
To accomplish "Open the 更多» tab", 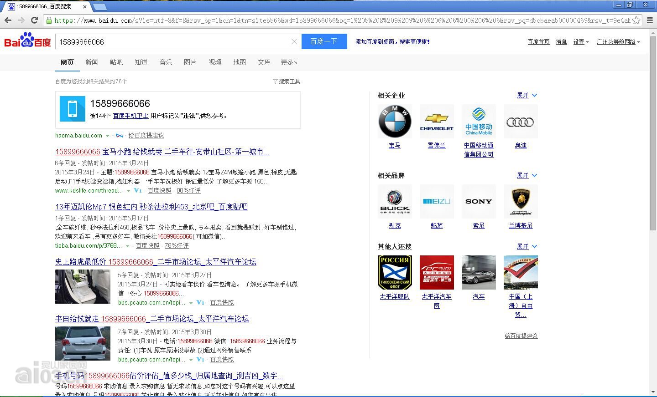I will (x=289, y=62).
